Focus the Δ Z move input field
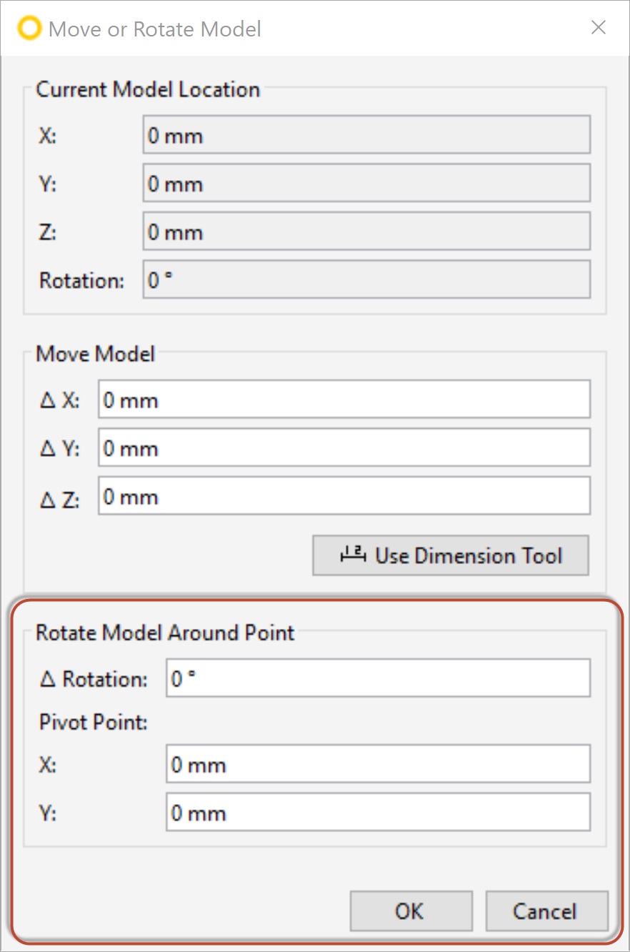The image size is (630, 952). (344, 496)
